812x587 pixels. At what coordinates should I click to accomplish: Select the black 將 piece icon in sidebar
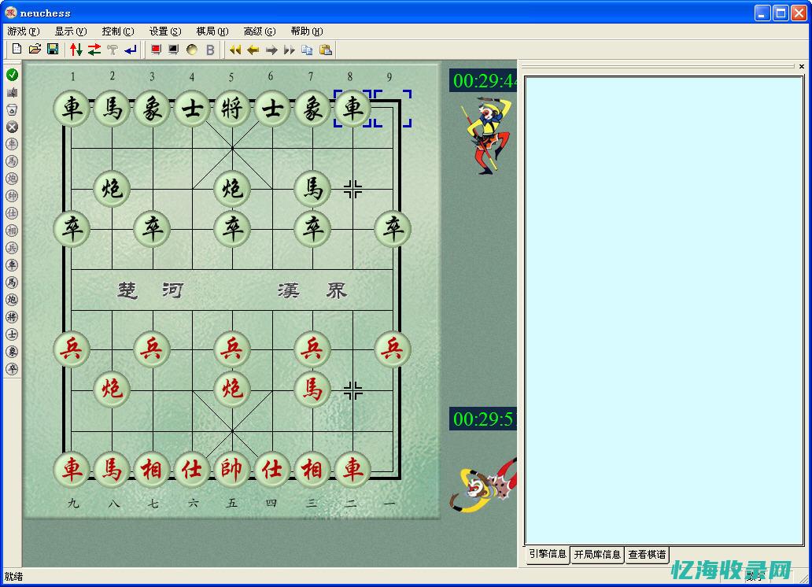pos(11,316)
